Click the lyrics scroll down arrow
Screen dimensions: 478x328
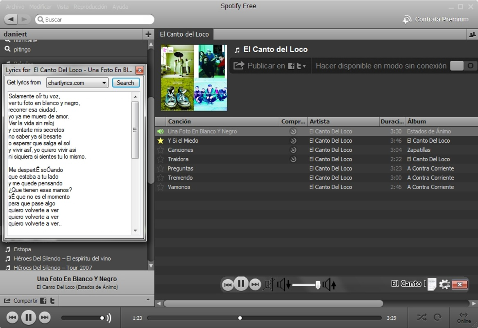click(x=135, y=230)
